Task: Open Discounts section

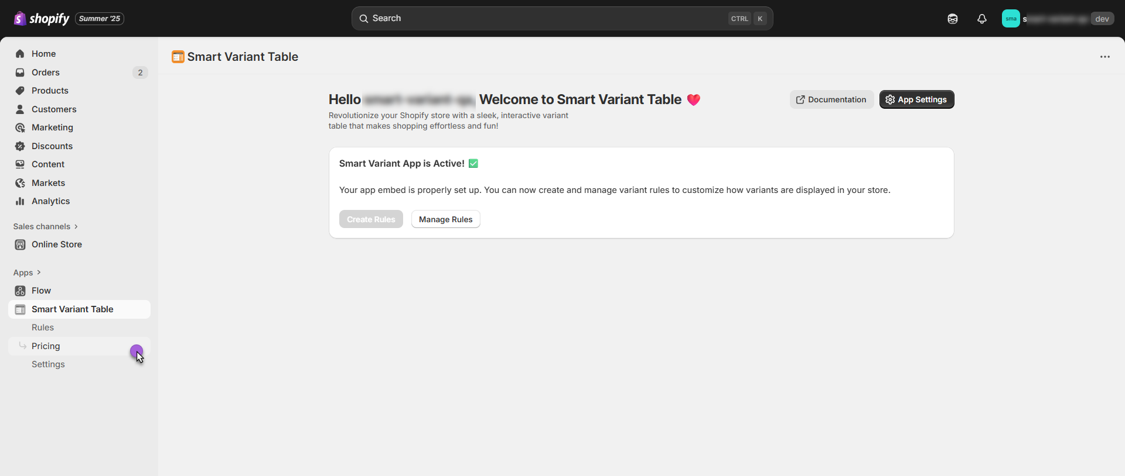Action: pyautogui.click(x=52, y=146)
